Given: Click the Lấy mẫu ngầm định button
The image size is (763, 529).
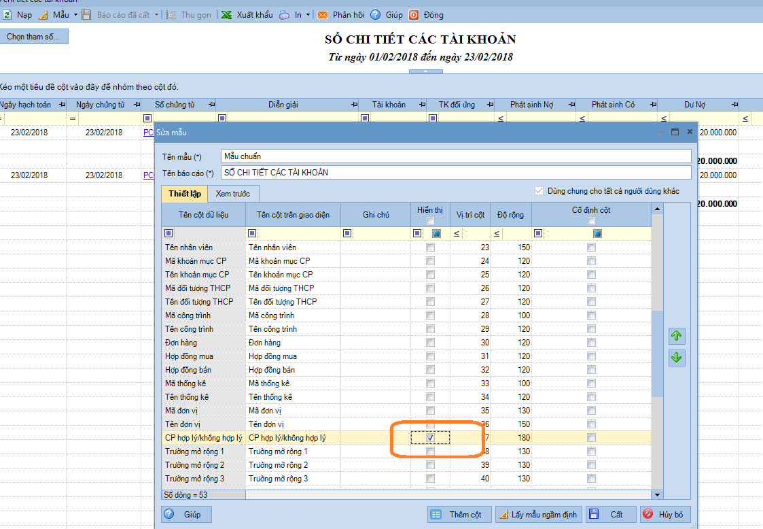Looking at the screenshot, I should tap(537, 515).
